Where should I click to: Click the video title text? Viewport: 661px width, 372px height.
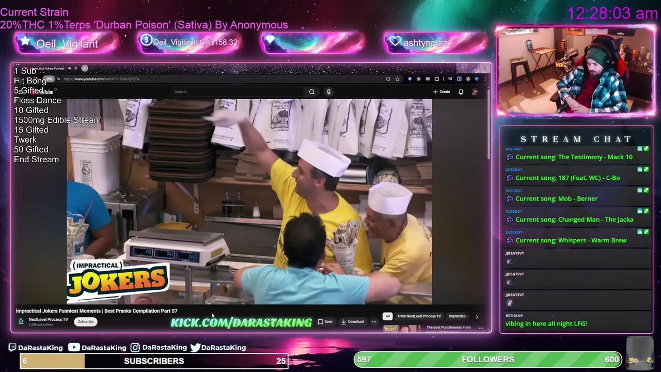[97, 311]
